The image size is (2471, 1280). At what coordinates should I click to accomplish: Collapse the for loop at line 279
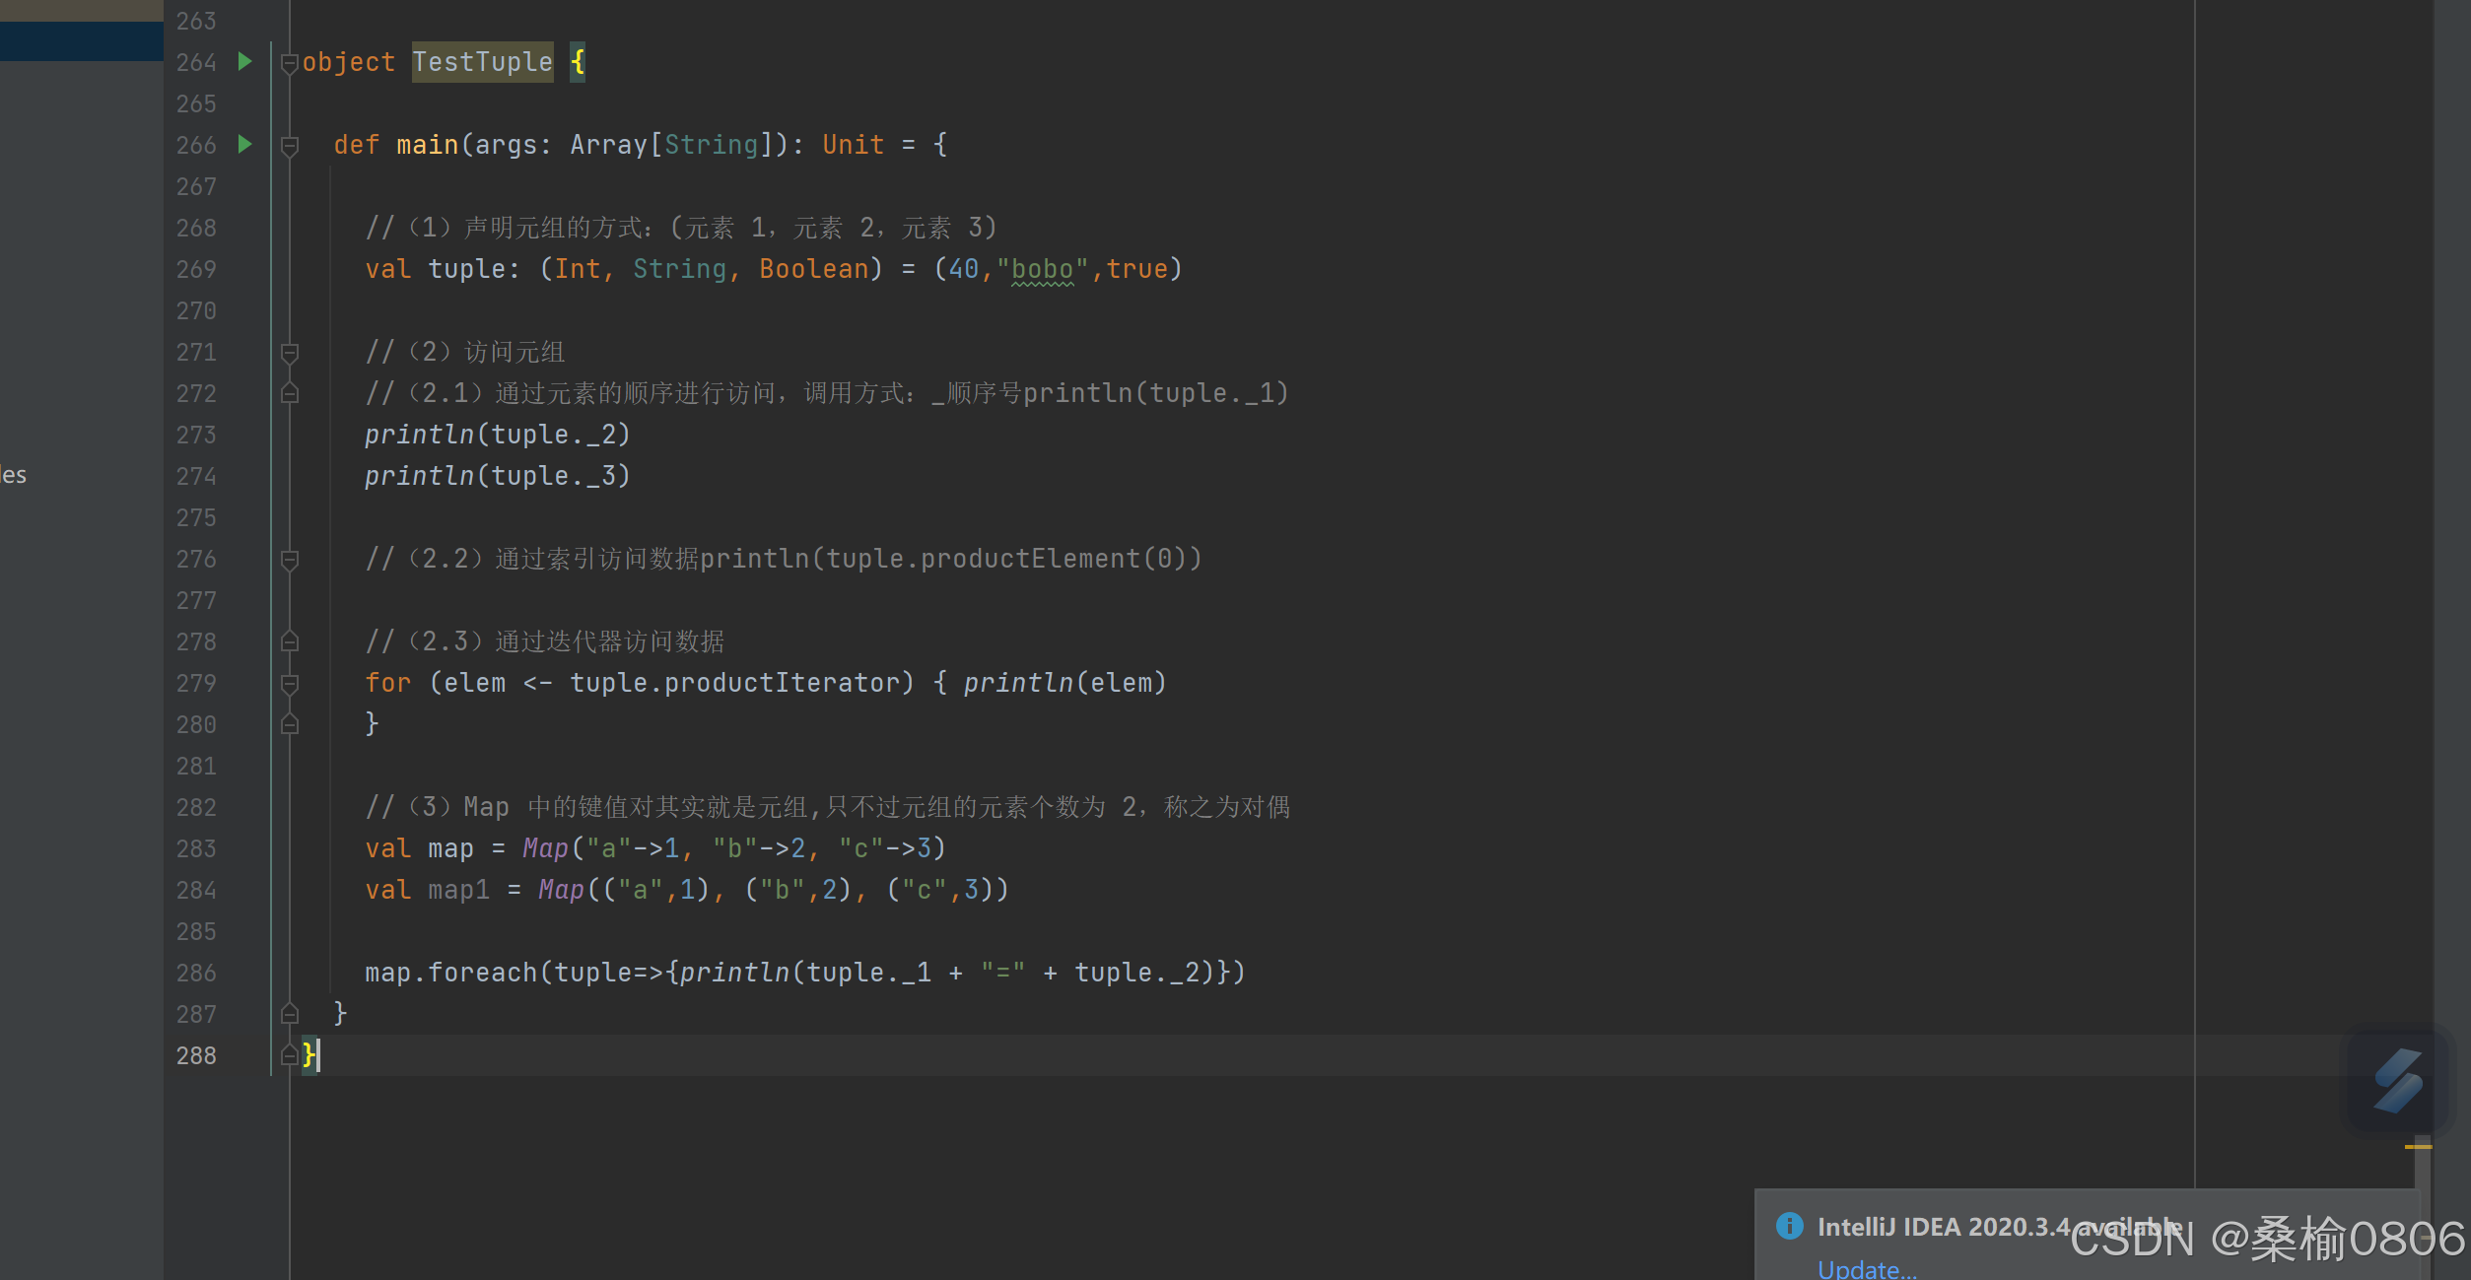click(x=290, y=683)
